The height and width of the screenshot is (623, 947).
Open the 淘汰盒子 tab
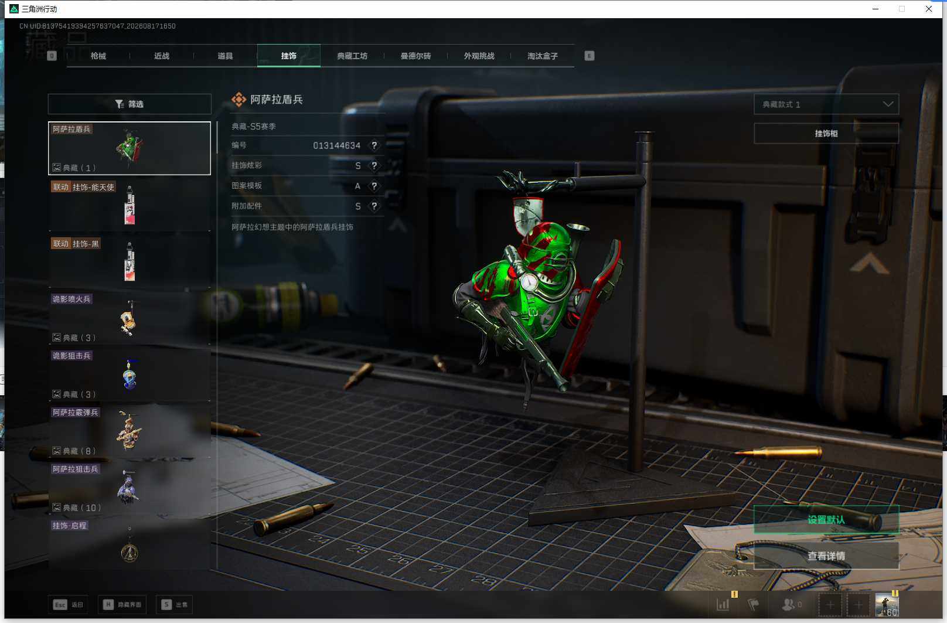(x=543, y=56)
